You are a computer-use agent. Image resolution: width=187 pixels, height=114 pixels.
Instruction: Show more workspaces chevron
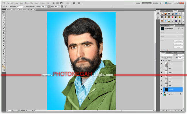pyautogui.click(x=161, y=3)
